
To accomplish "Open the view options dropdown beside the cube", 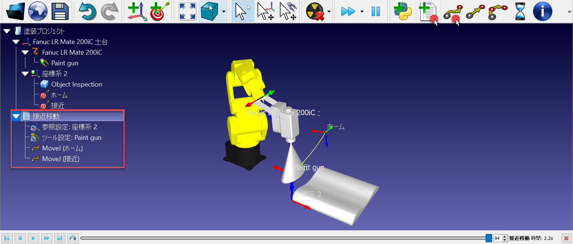I will coord(223,11).
